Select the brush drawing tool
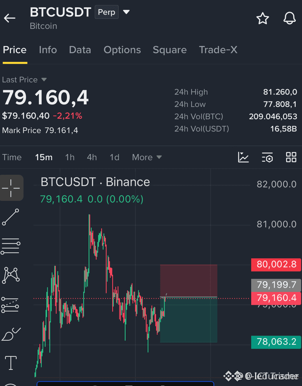The width and height of the screenshot is (302, 386). click(x=11, y=334)
